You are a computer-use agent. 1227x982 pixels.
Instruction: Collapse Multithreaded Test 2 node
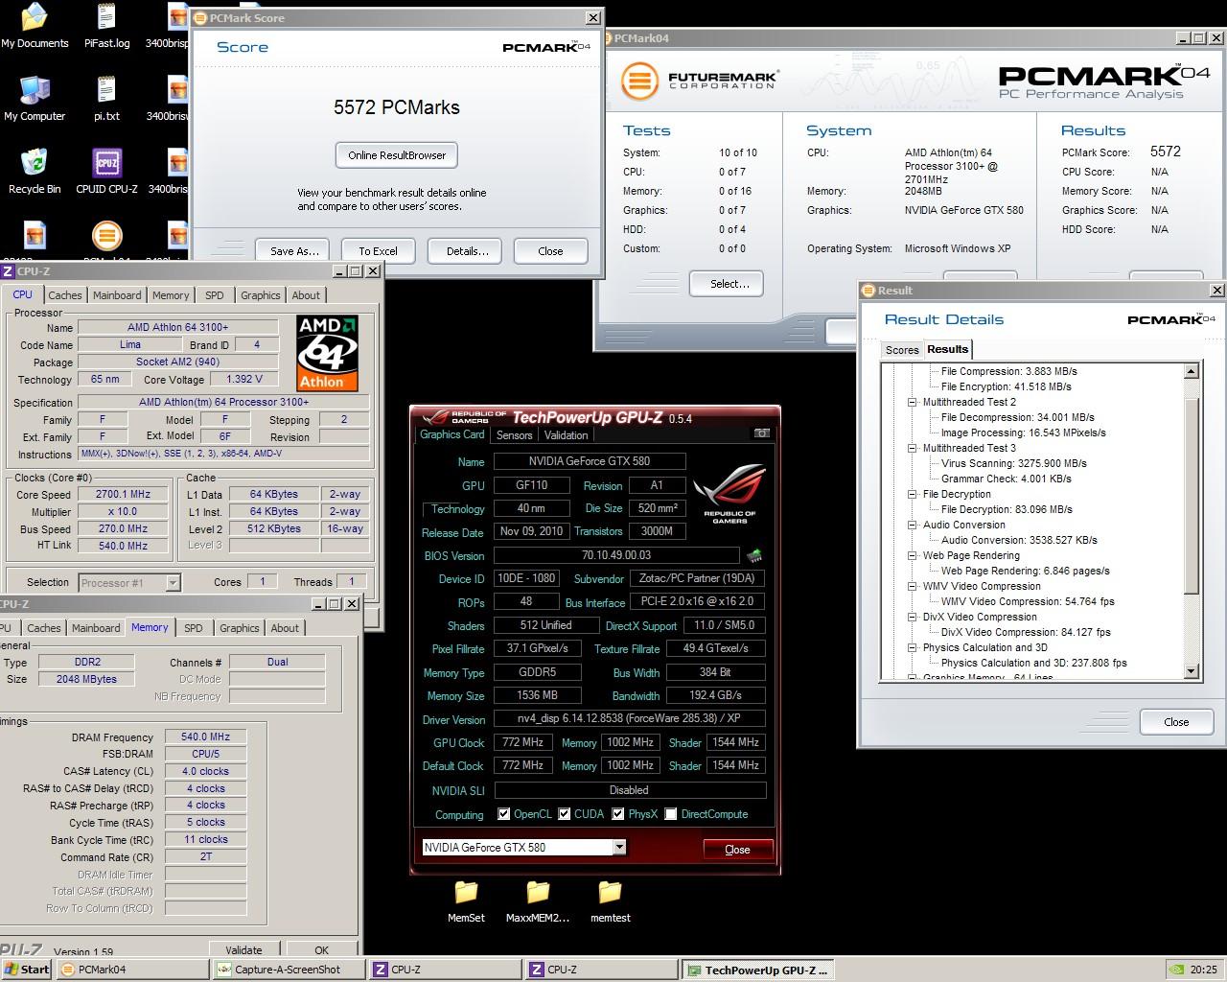[x=913, y=402]
